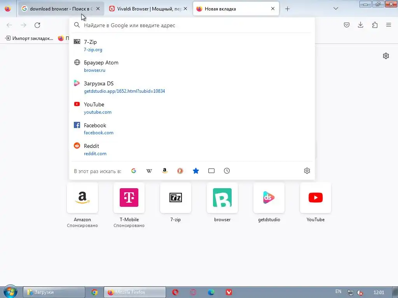The height and width of the screenshot is (298, 398).
Task: Go back to previous page
Action: [9, 25]
